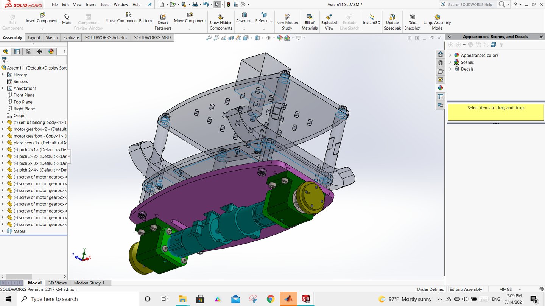Click the Zoom to Area icon
This screenshot has height=306, width=545.
pyautogui.click(x=216, y=38)
